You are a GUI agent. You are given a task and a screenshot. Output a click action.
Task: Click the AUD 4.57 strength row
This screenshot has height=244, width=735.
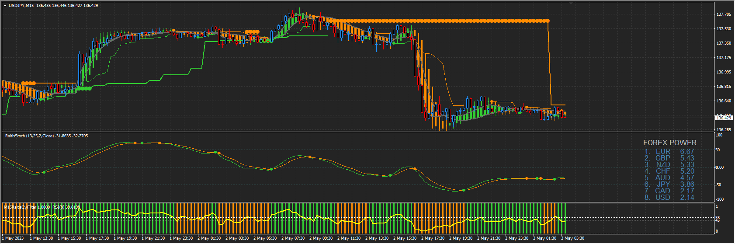click(x=669, y=178)
